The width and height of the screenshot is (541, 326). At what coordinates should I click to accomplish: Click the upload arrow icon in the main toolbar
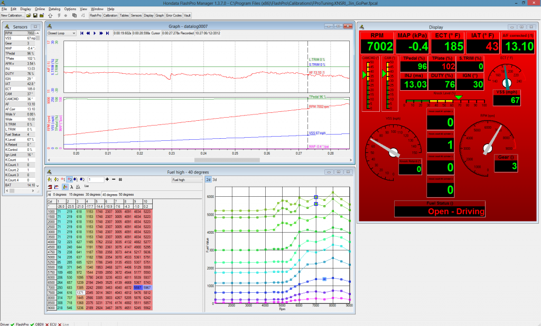click(x=50, y=15)
